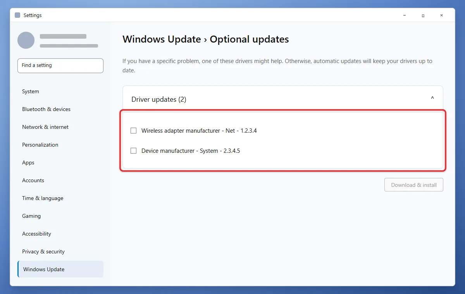Close the Settings window
465x294 pixels.
442,15
